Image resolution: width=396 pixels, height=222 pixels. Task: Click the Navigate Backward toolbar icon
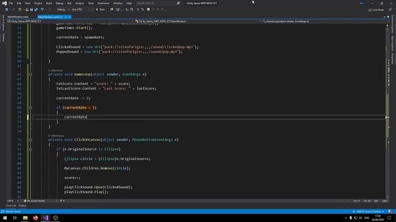coord(6,10)
